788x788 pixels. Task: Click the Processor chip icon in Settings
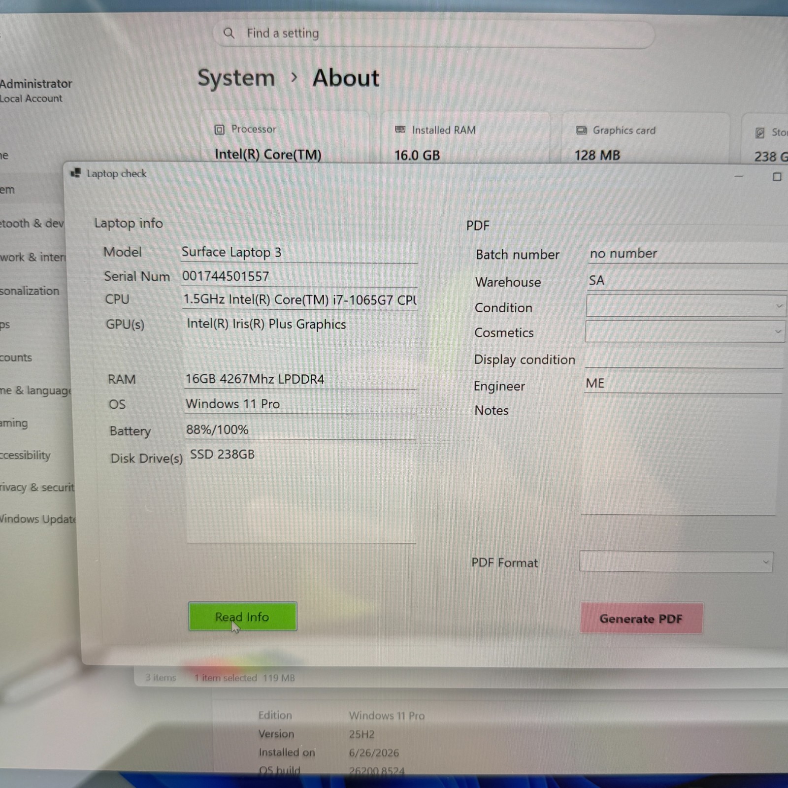[x=219, y=130]
